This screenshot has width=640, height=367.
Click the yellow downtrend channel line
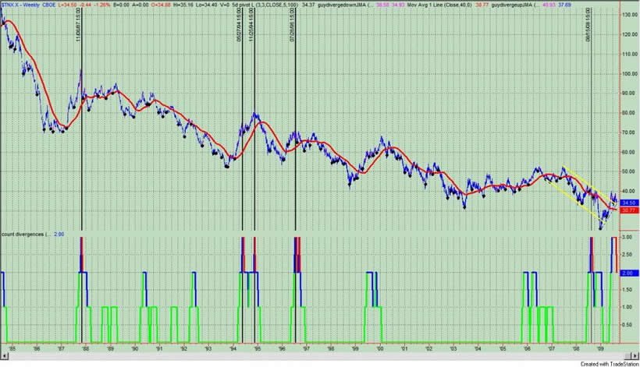tap(578, 178)
